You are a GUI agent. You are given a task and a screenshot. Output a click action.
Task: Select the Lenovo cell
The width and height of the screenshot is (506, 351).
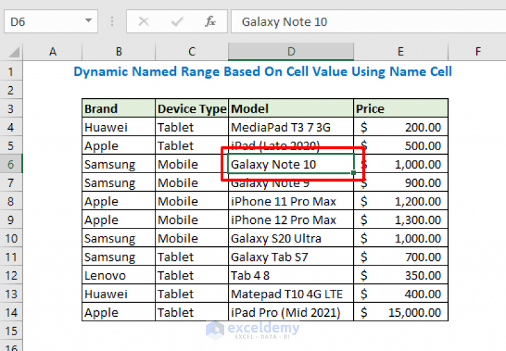[119, 275]
